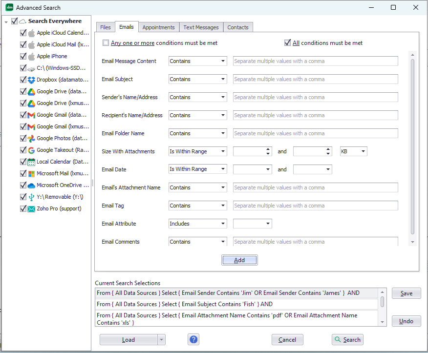Screen dimensions: 428x353
Task: Open the Text Messages tab
Action: pyautogui.click(x=200, y=27)
